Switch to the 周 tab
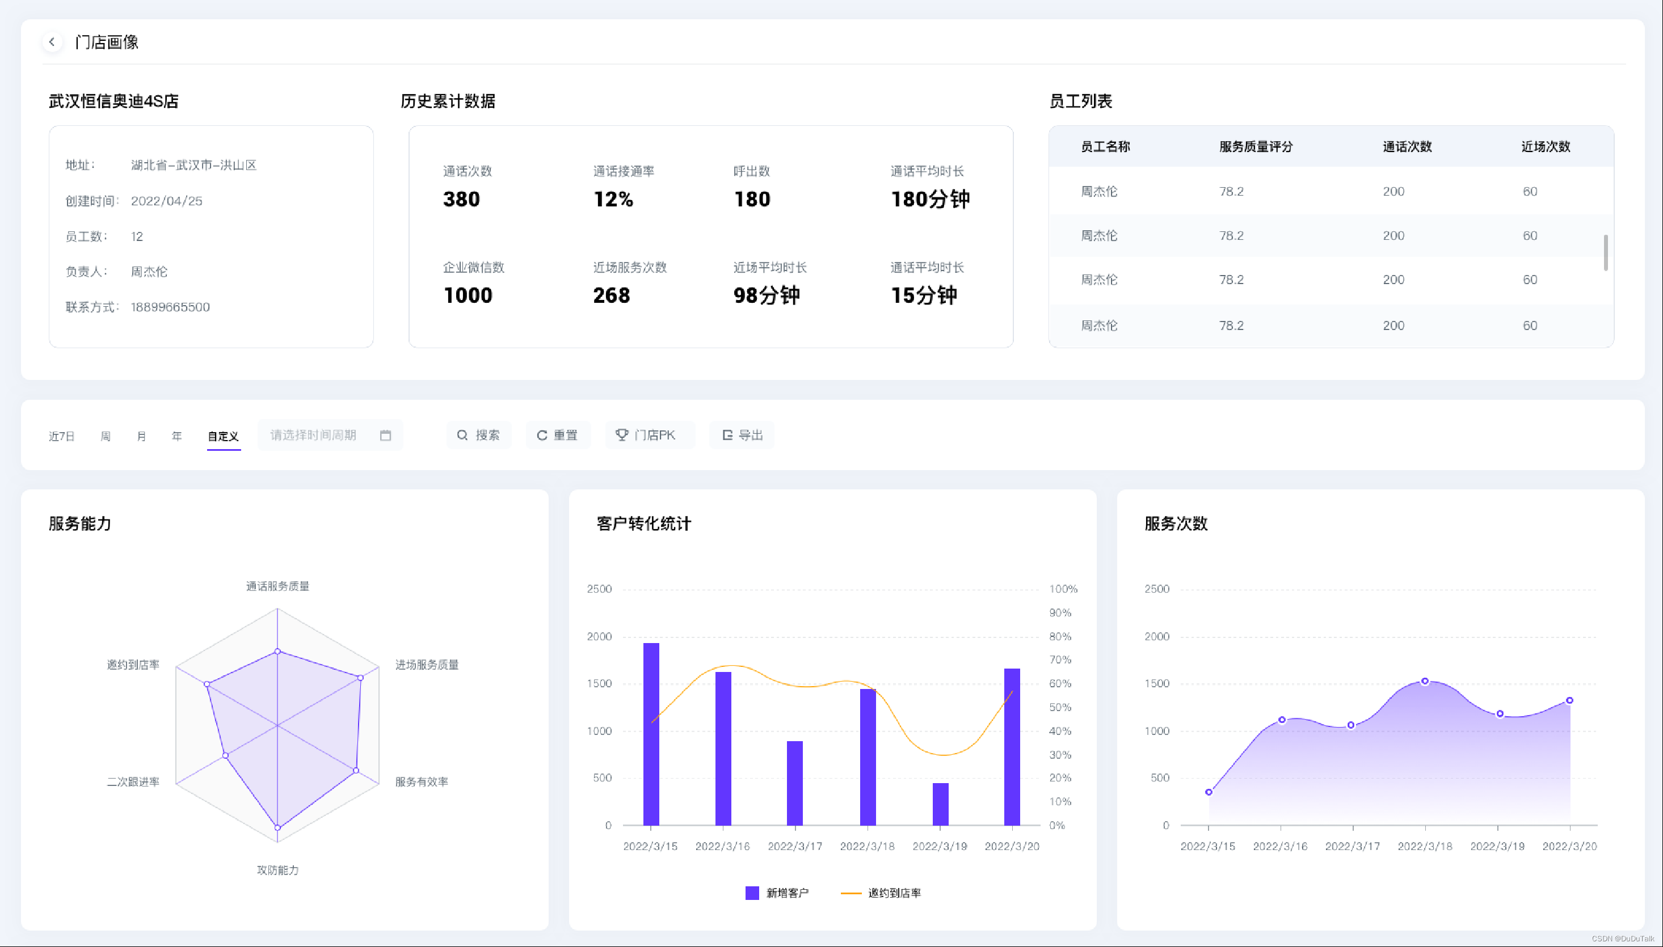This screenshot has height=947, width=1663. tap(106, 436)
